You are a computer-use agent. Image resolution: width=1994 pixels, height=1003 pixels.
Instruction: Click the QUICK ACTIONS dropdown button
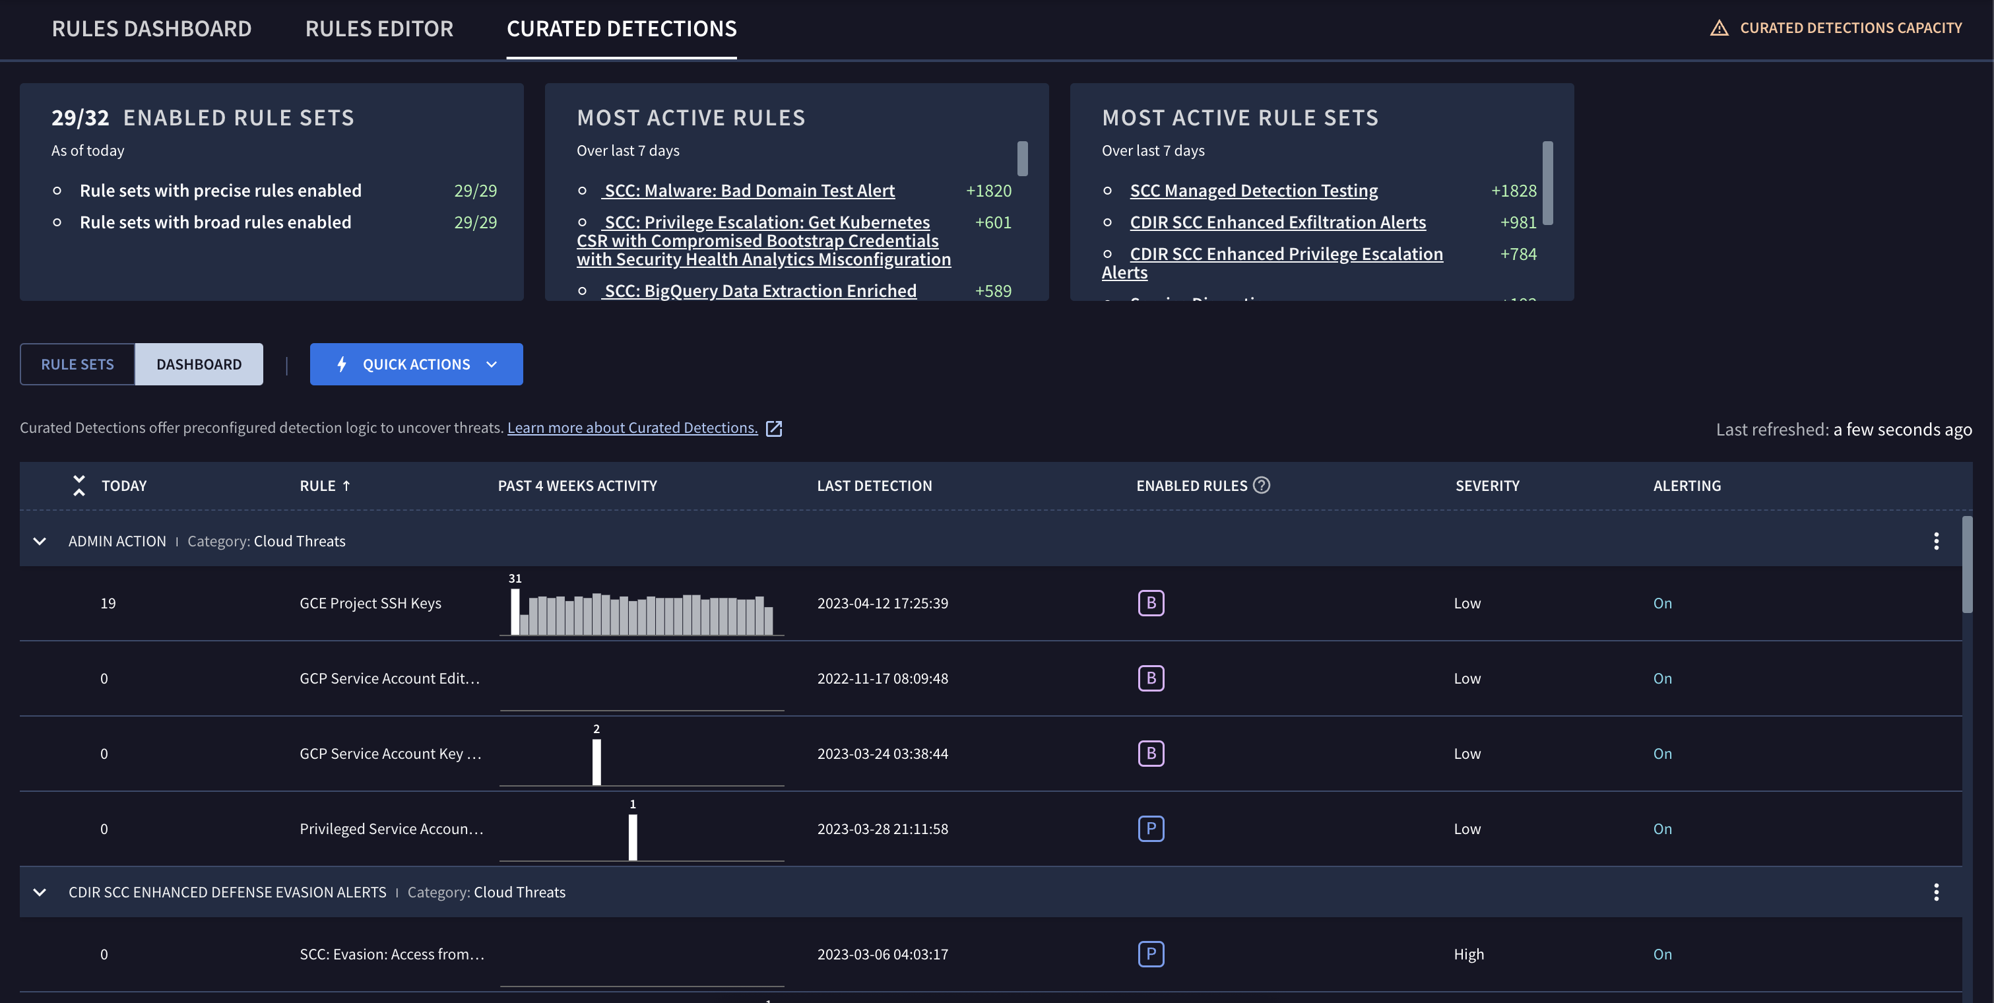point(417,364)
